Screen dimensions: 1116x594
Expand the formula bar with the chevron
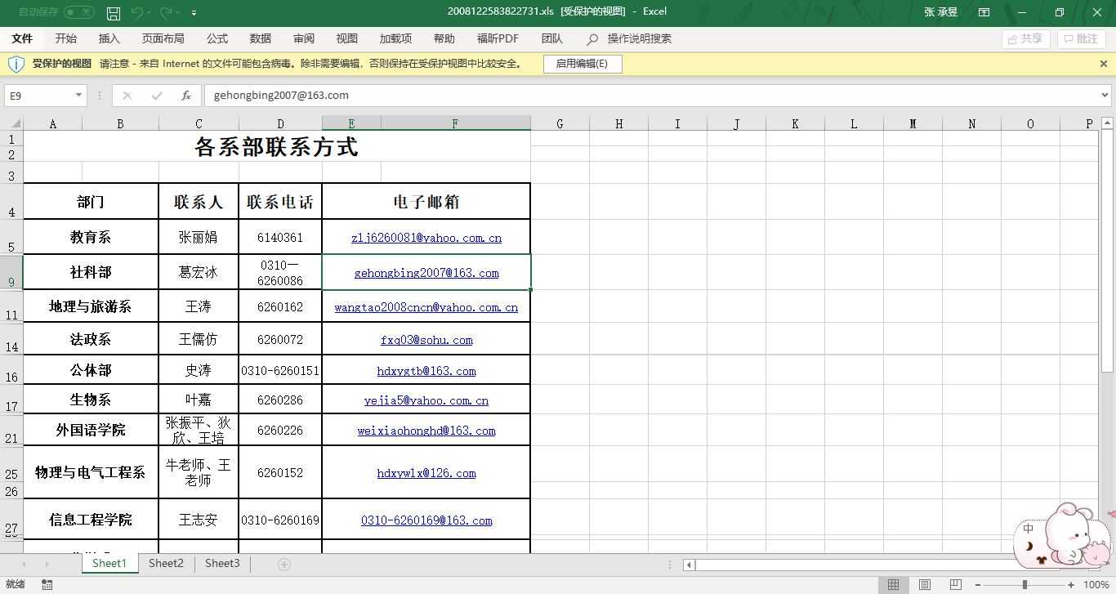[1105, 96]
